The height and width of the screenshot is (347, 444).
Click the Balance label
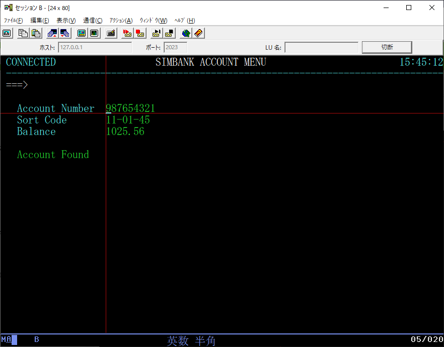[36, 132]
